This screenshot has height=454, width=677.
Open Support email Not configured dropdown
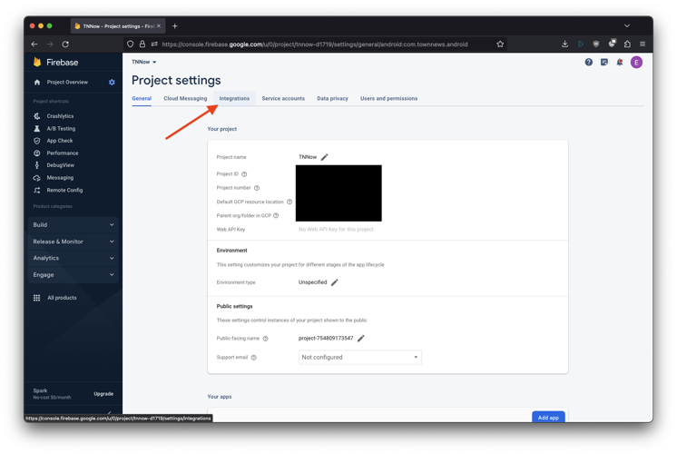click(360, 357)
